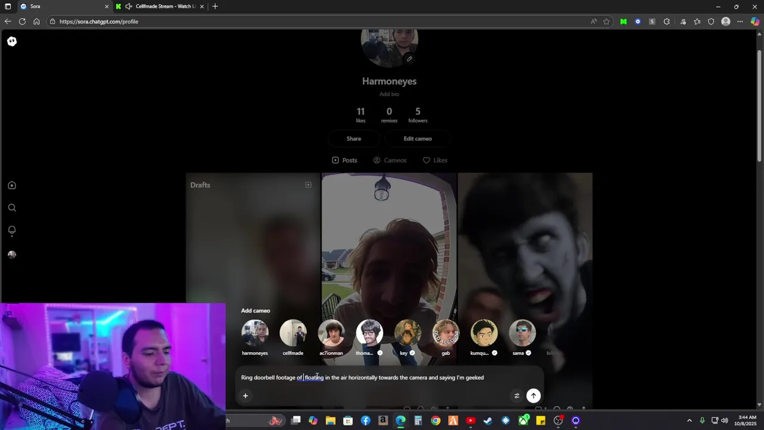764x430 pixels.
Task: Open the profile avatar icon in the sidebar
Action: (x=12, y=254)
